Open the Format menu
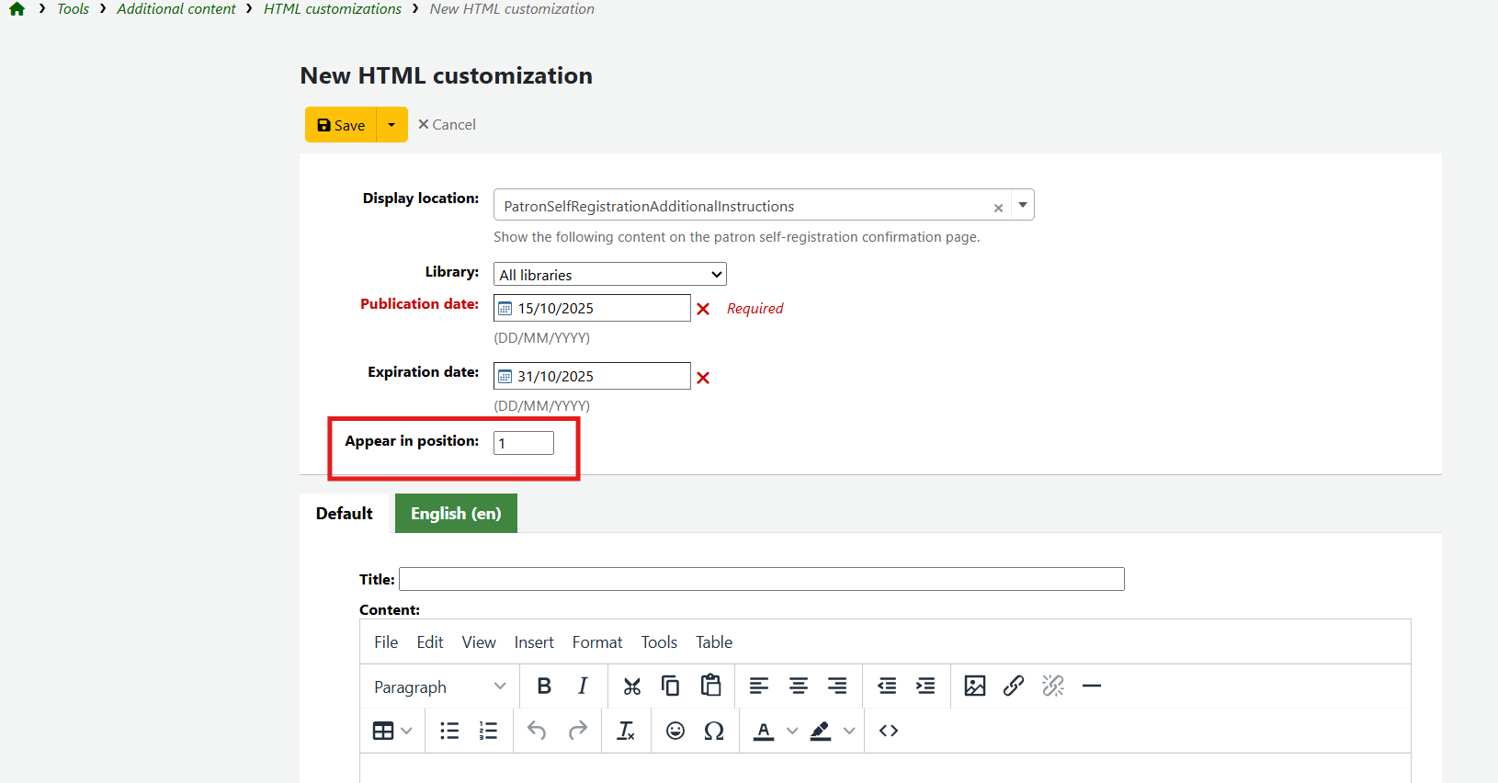Image resolution: width=1498 pixels, height=783 pixels. pyautogui.click(x=596, y=642)
